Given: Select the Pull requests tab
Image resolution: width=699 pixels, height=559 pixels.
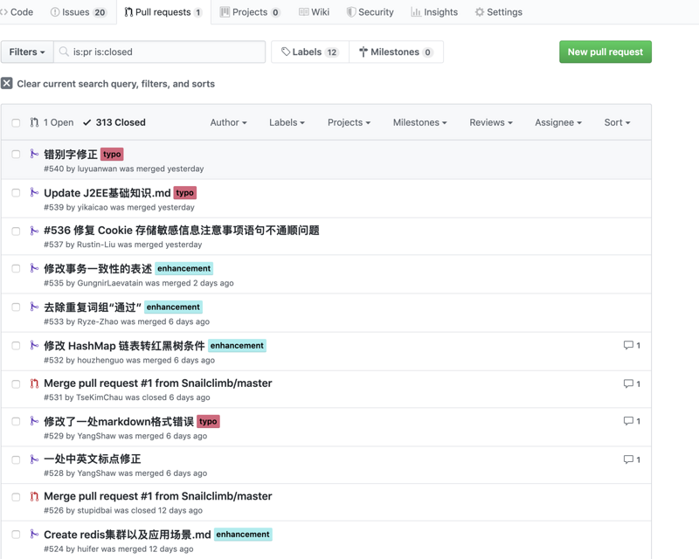Looking at the screenshot, I should (x=163, y=12).
